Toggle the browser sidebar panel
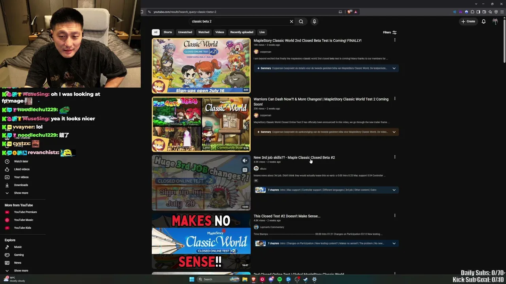506x284 pixels. 478,12
